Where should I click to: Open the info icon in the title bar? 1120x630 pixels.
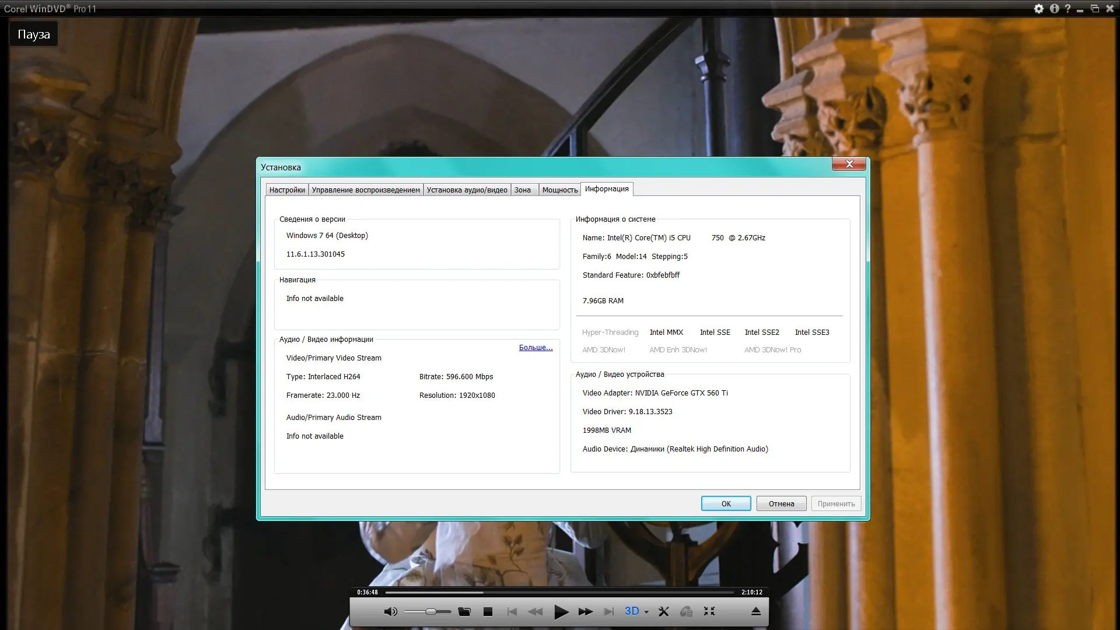coord(1054,9)
